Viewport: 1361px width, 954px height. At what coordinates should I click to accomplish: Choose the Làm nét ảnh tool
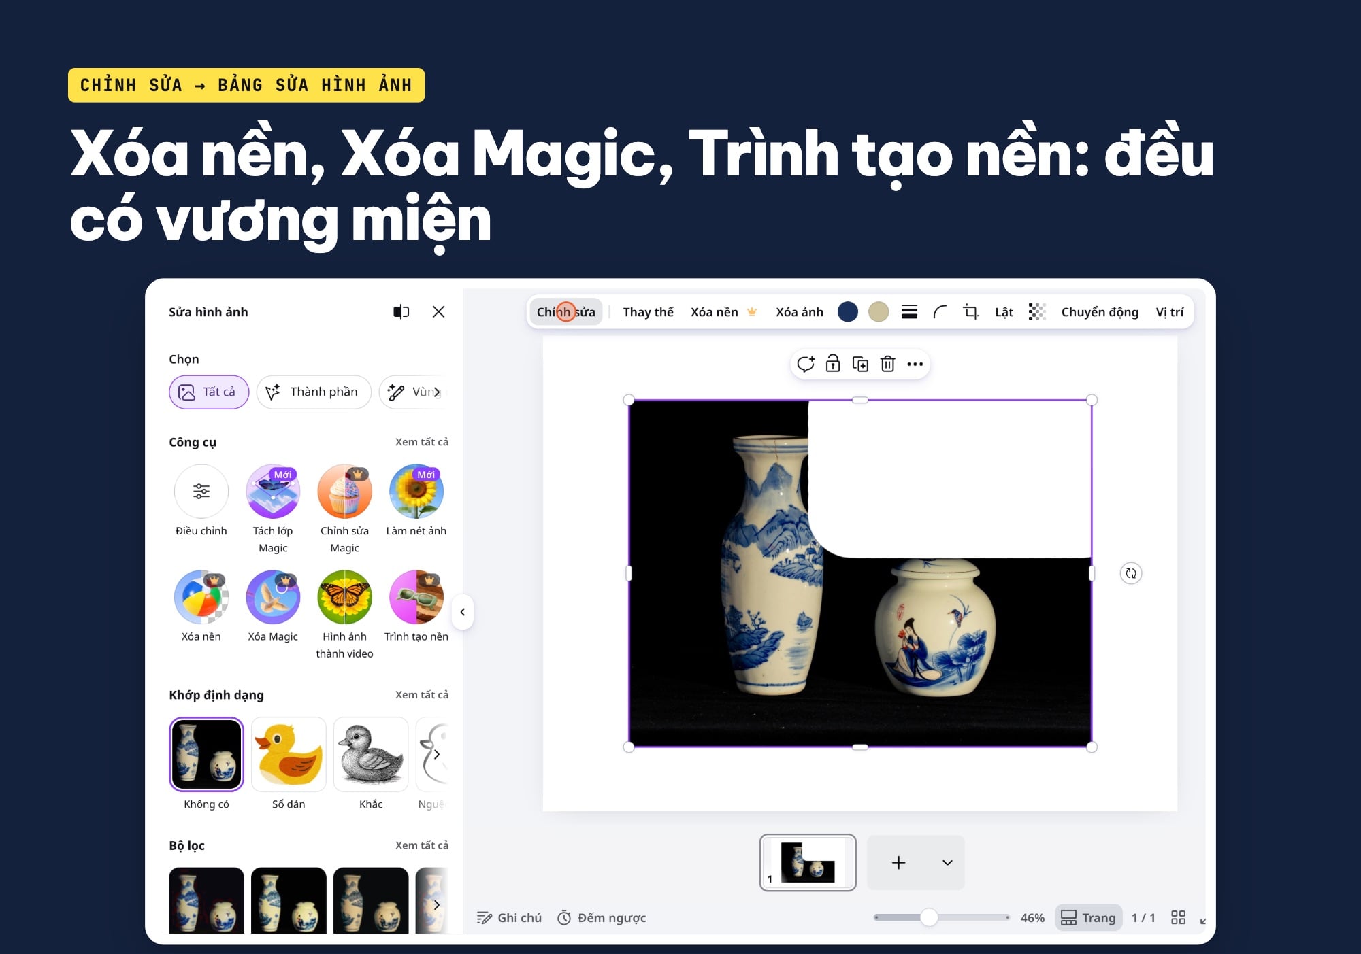point(416,492)
